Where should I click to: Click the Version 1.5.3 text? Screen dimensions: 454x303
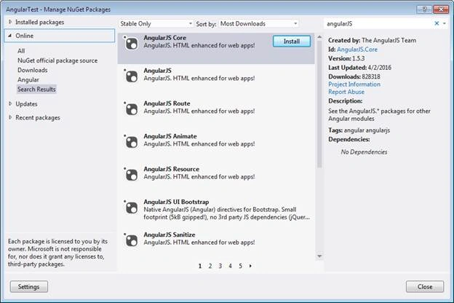[346, 58]
